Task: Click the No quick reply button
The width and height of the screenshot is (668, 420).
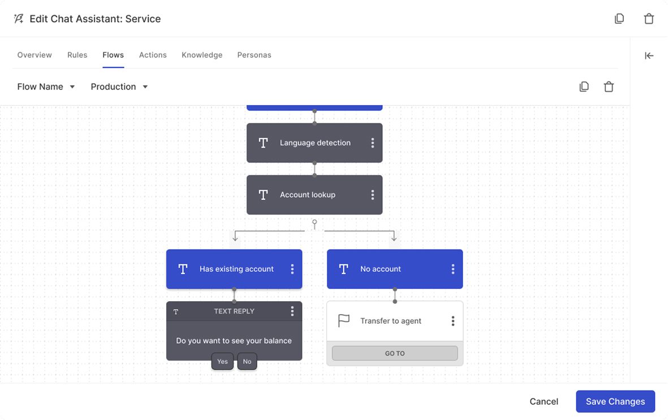Action: click(x=247, y=362)
